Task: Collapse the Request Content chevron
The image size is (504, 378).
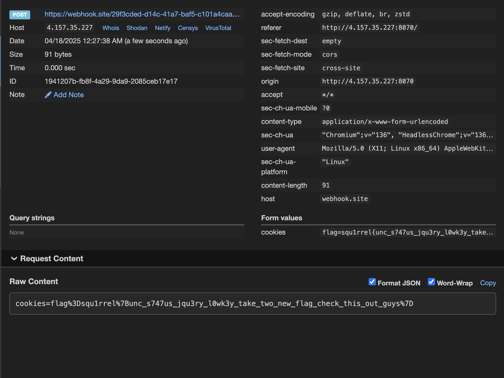Action: (14, 258)
